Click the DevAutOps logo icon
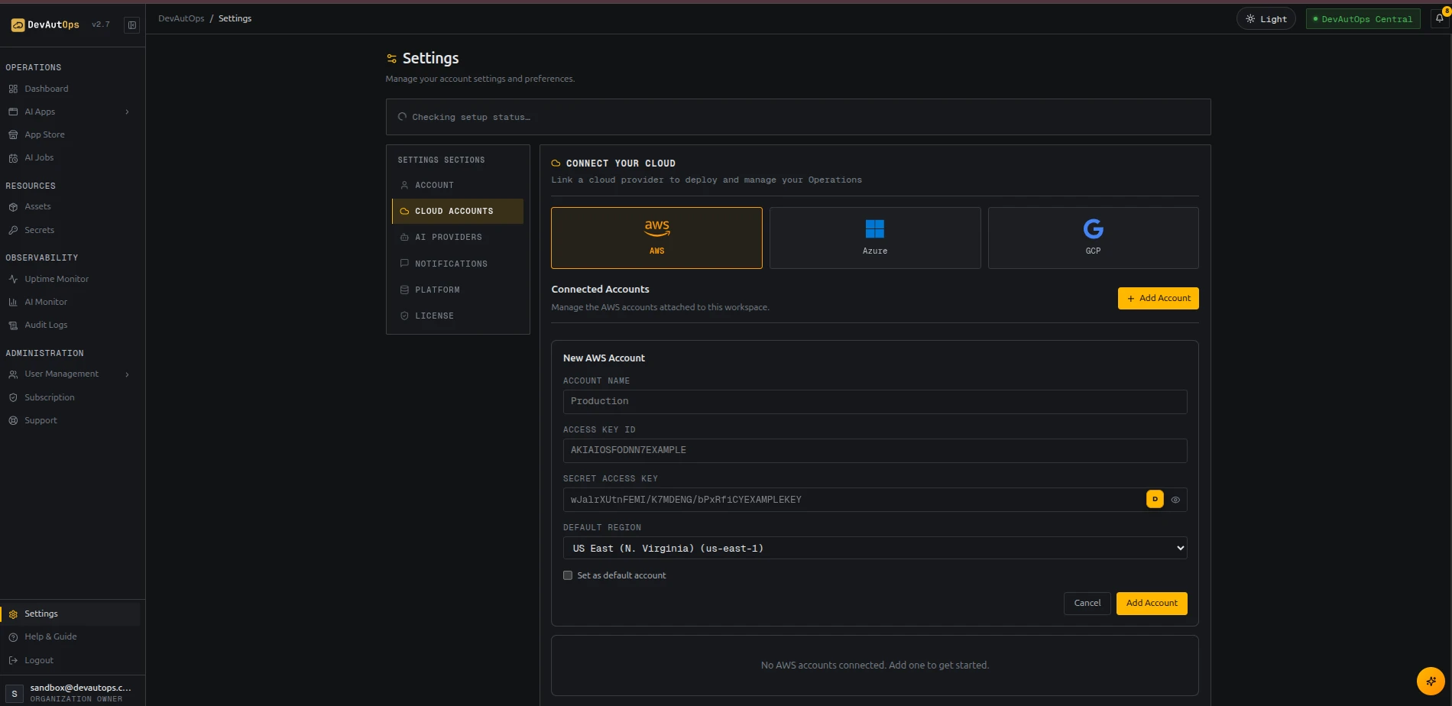1452x706 pixels. pos(18,25)
